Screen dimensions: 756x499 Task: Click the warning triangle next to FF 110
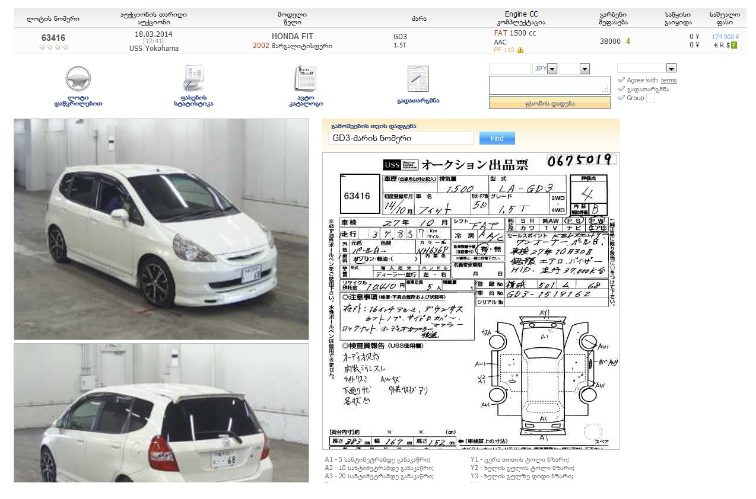[520, 50]
